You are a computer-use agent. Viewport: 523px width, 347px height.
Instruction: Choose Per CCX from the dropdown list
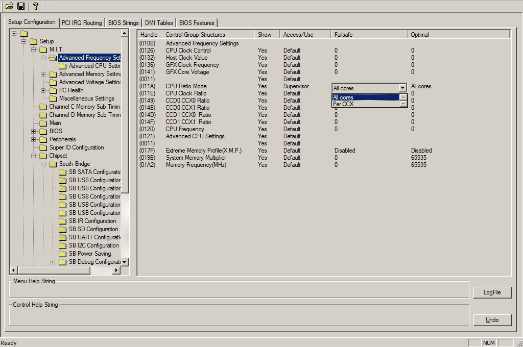click(x=343, y=104)
